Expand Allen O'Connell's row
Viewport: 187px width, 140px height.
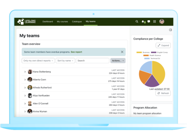click(x=25, y=104)
